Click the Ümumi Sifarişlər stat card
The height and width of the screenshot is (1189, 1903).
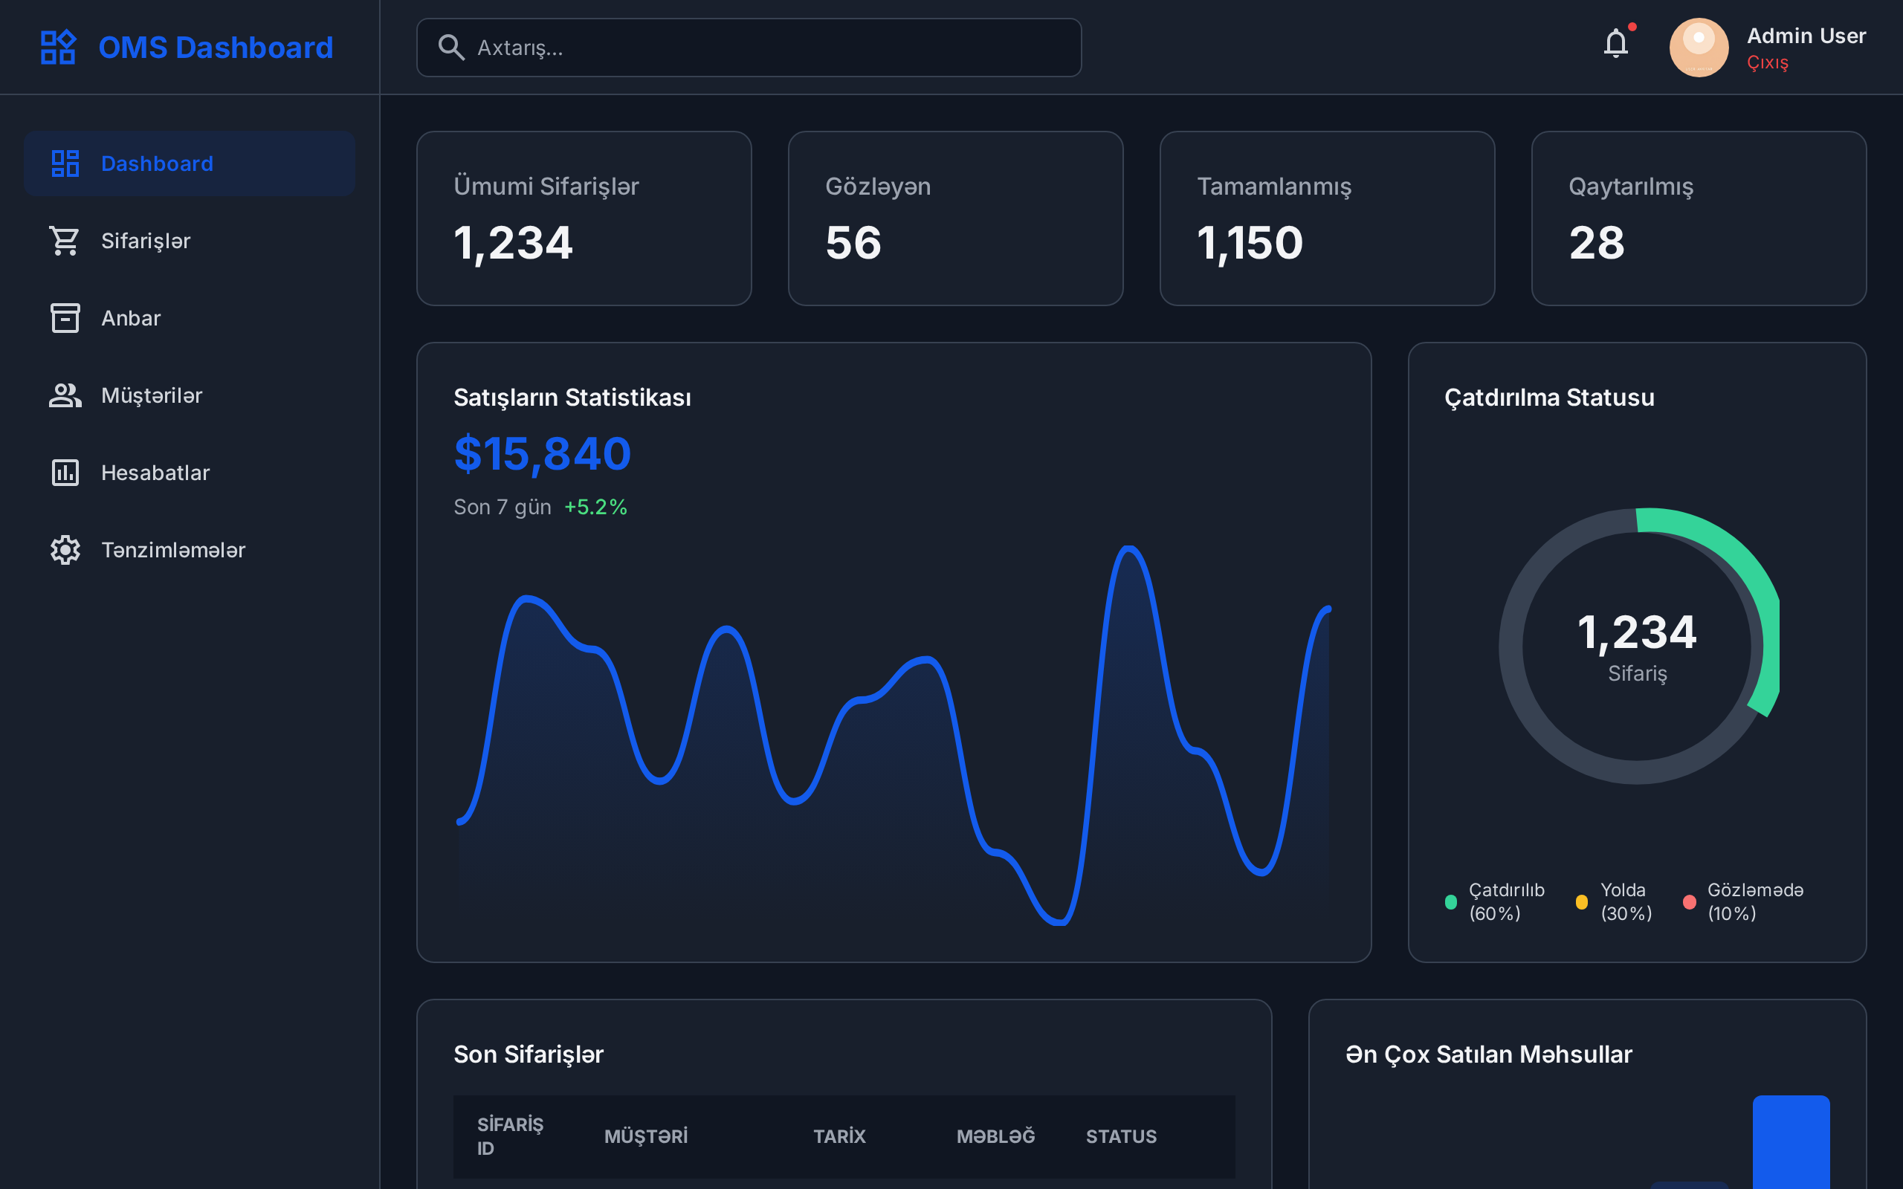(x=584, y=218)
